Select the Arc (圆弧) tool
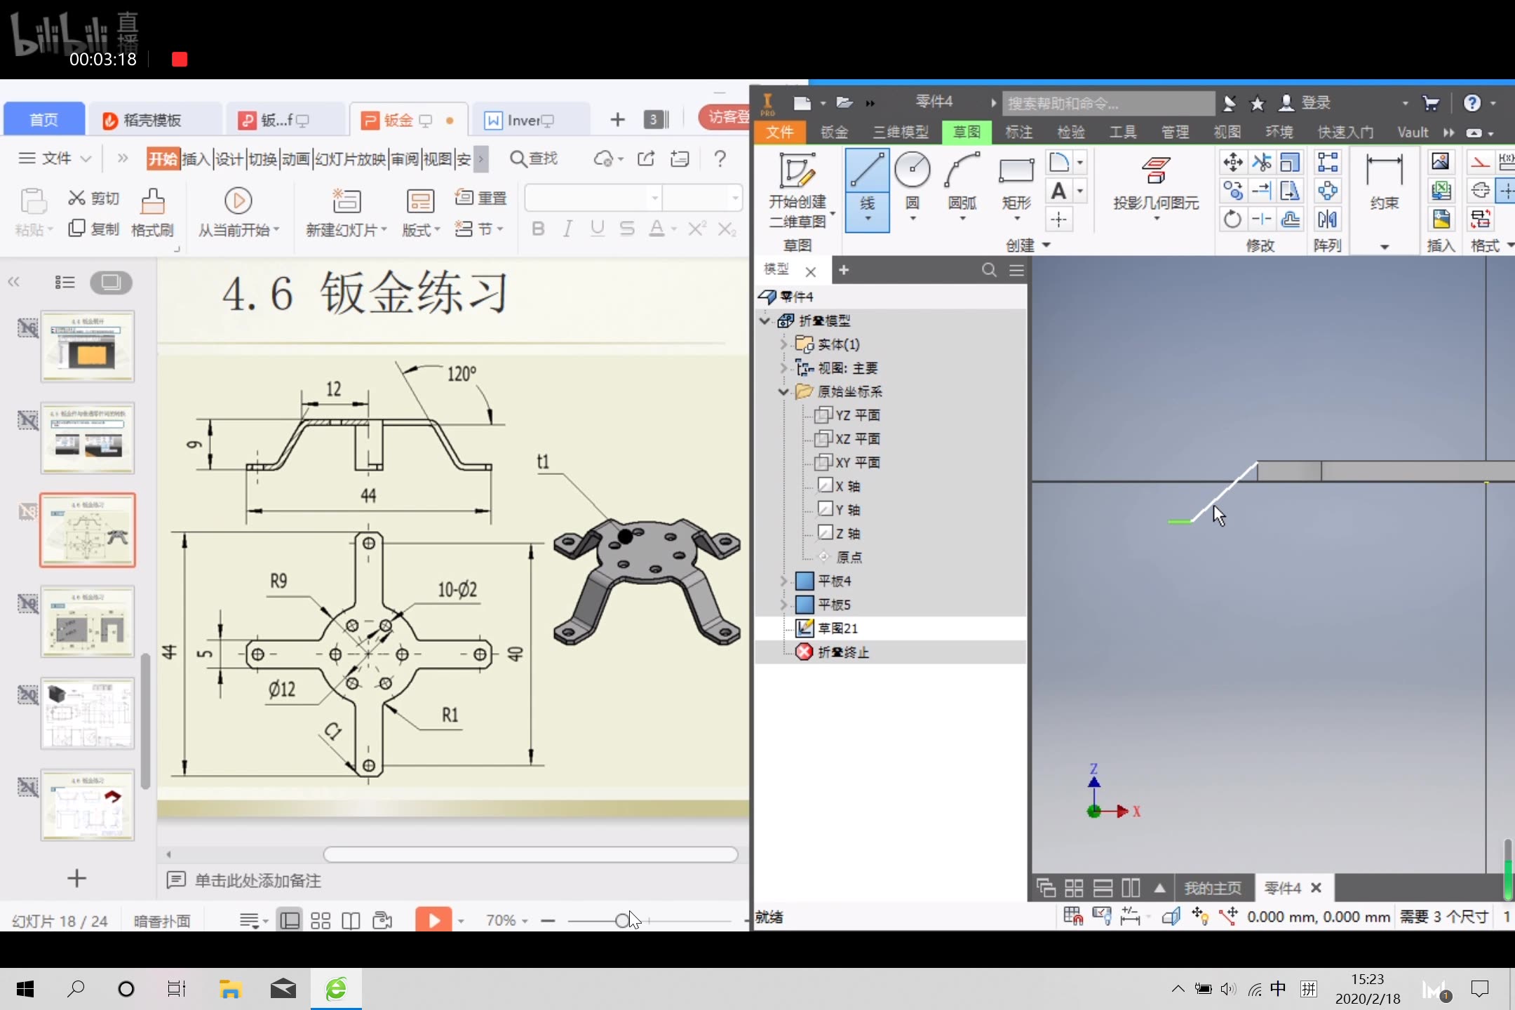 (962, 187)
